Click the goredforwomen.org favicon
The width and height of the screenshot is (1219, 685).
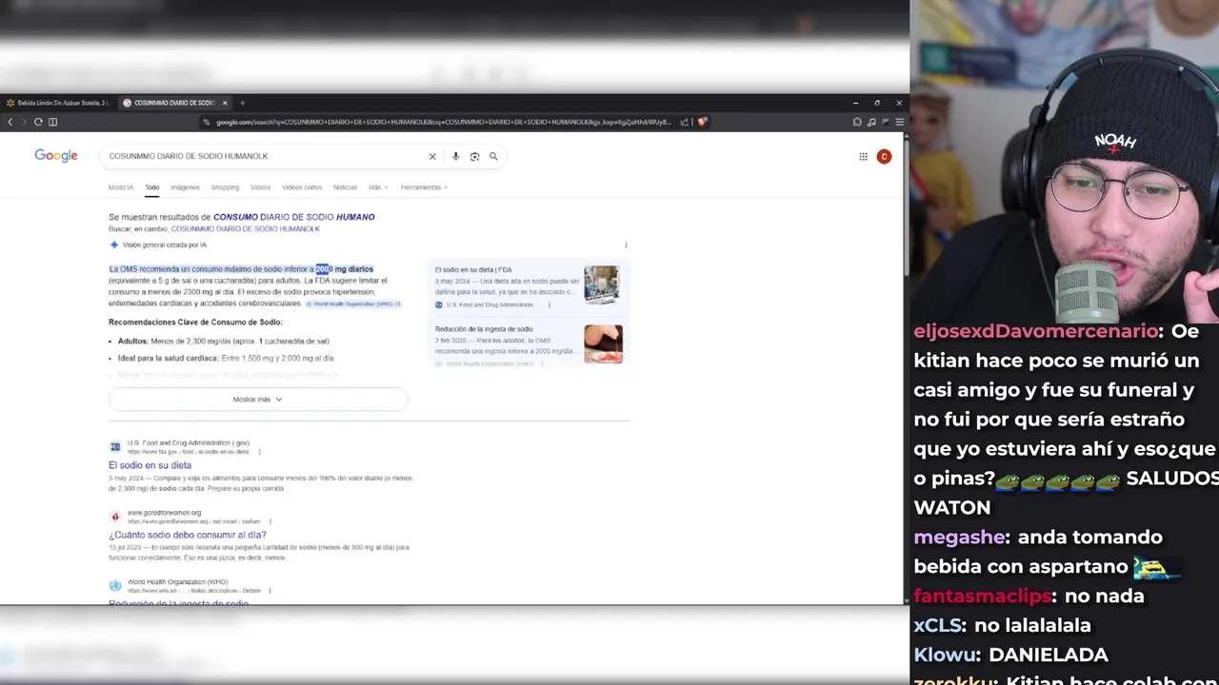click(115, 517)
